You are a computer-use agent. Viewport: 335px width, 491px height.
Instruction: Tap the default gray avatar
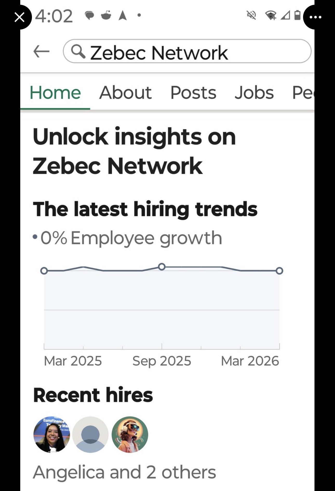(90, 434)
